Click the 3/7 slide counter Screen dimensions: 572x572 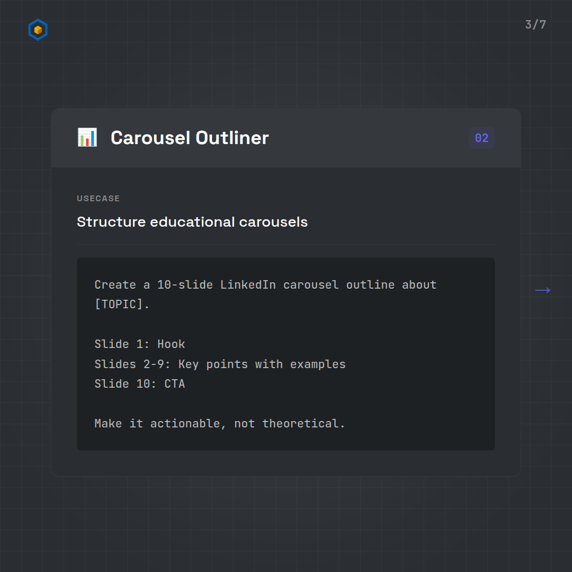point(535,25)
